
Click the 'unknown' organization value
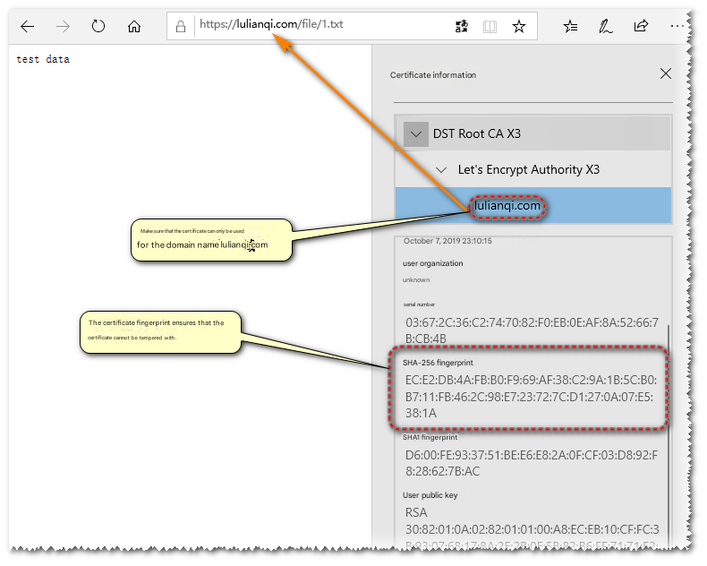[416, 279]
